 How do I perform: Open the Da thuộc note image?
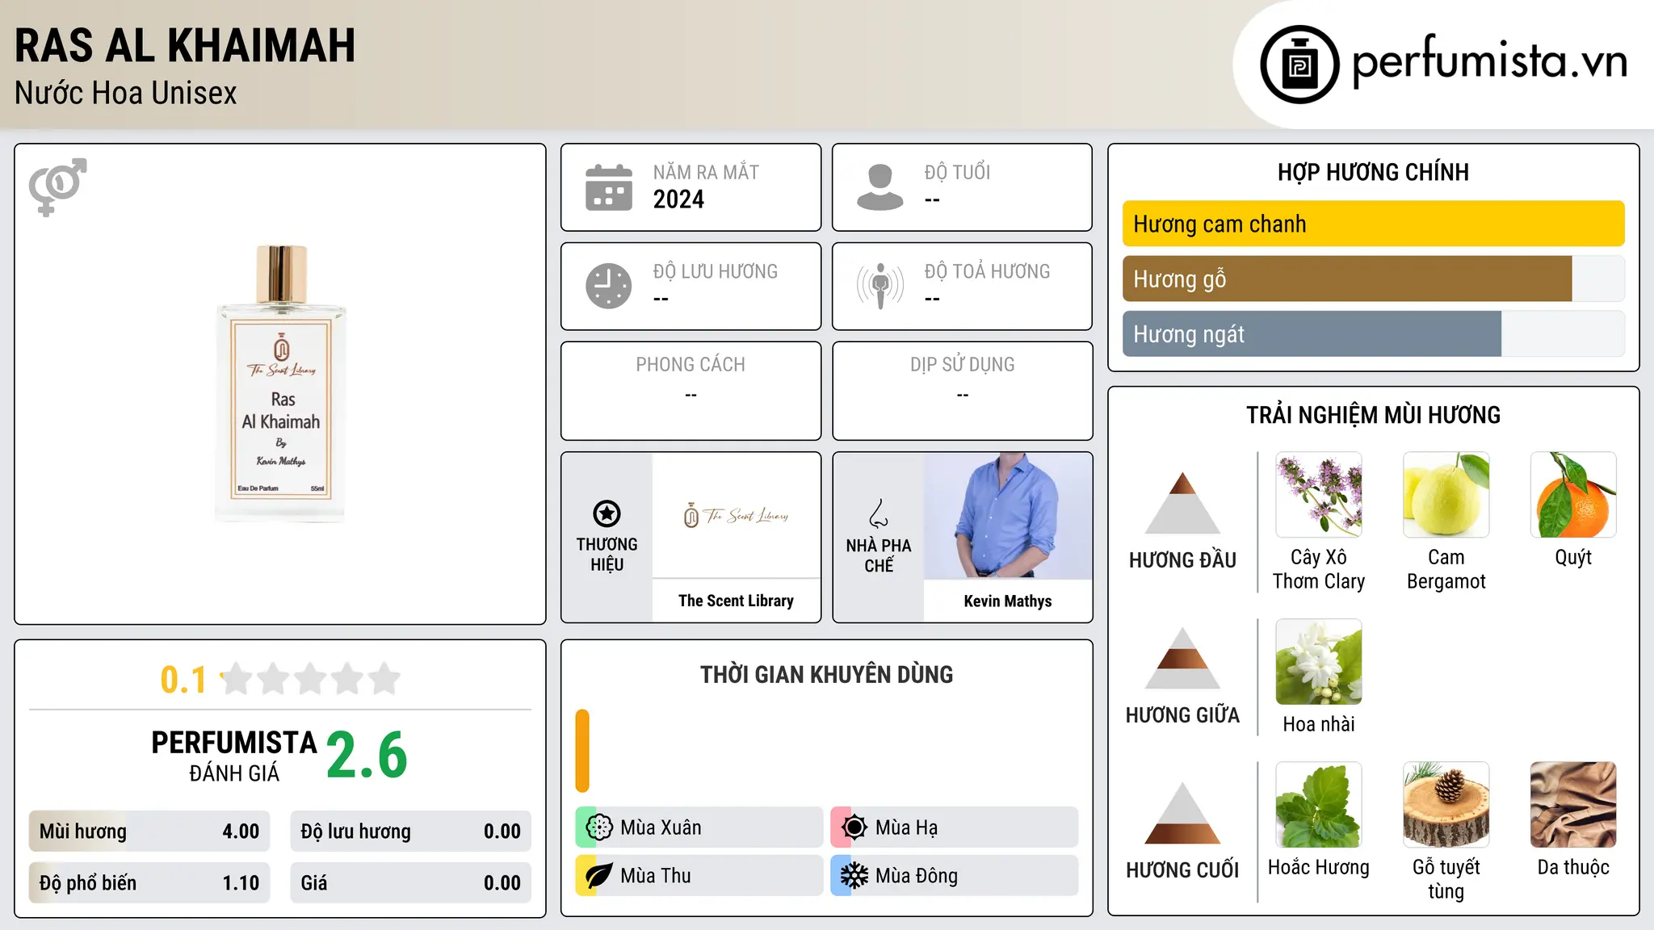click(1573, 805)
